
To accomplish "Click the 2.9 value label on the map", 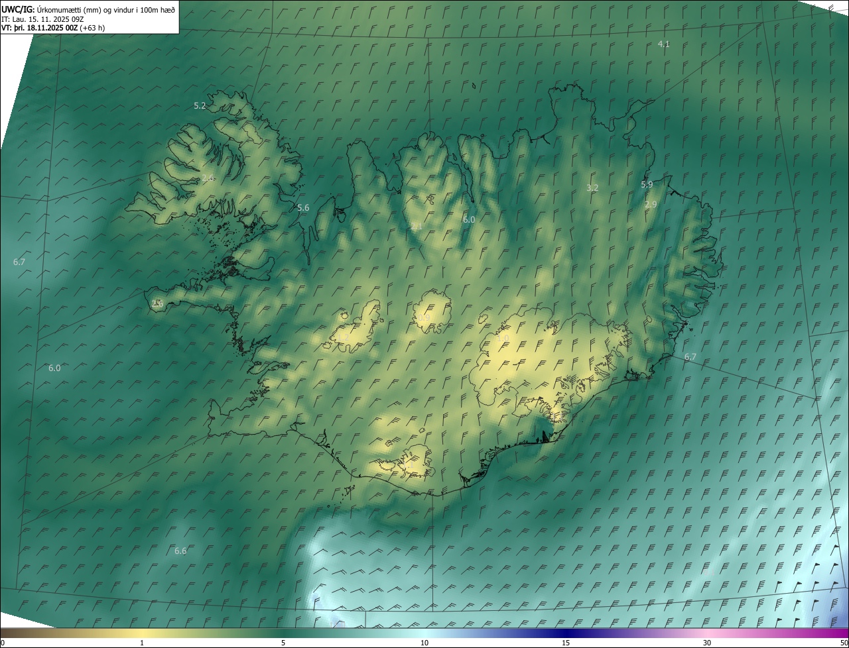I will pyautogui.click(x=651, y=205).
